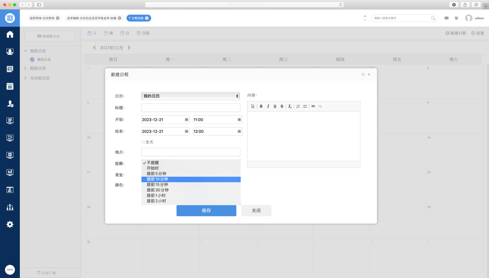
Task: Toggle 我的日历 calendar checkmark in sidebar
Action: point(32,59)
